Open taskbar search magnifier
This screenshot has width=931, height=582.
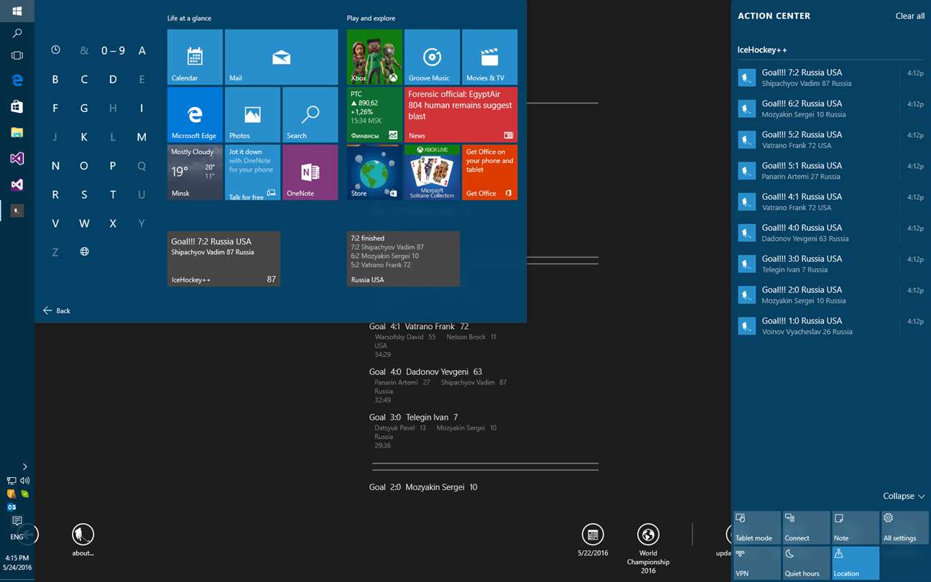point(17,33)
